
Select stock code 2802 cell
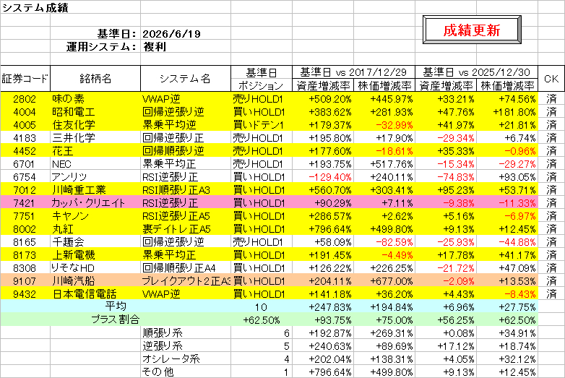click(25, 99)
